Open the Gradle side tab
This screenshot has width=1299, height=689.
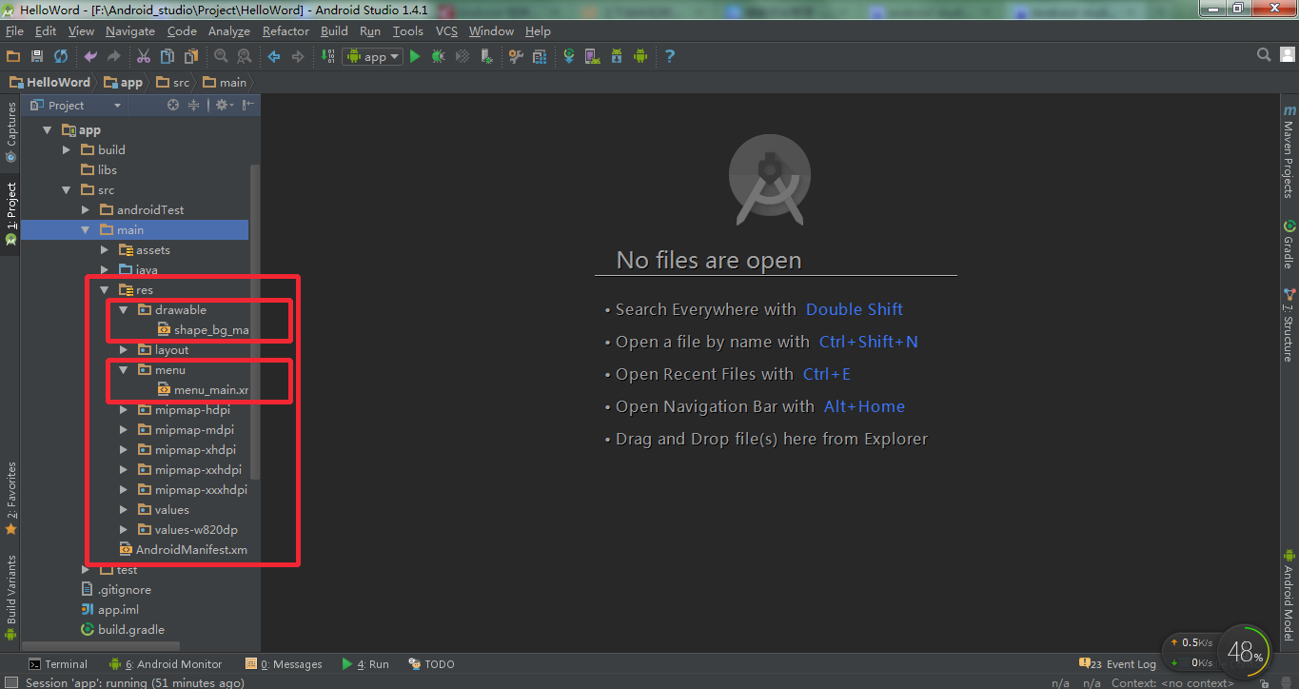click(1289, 245)
